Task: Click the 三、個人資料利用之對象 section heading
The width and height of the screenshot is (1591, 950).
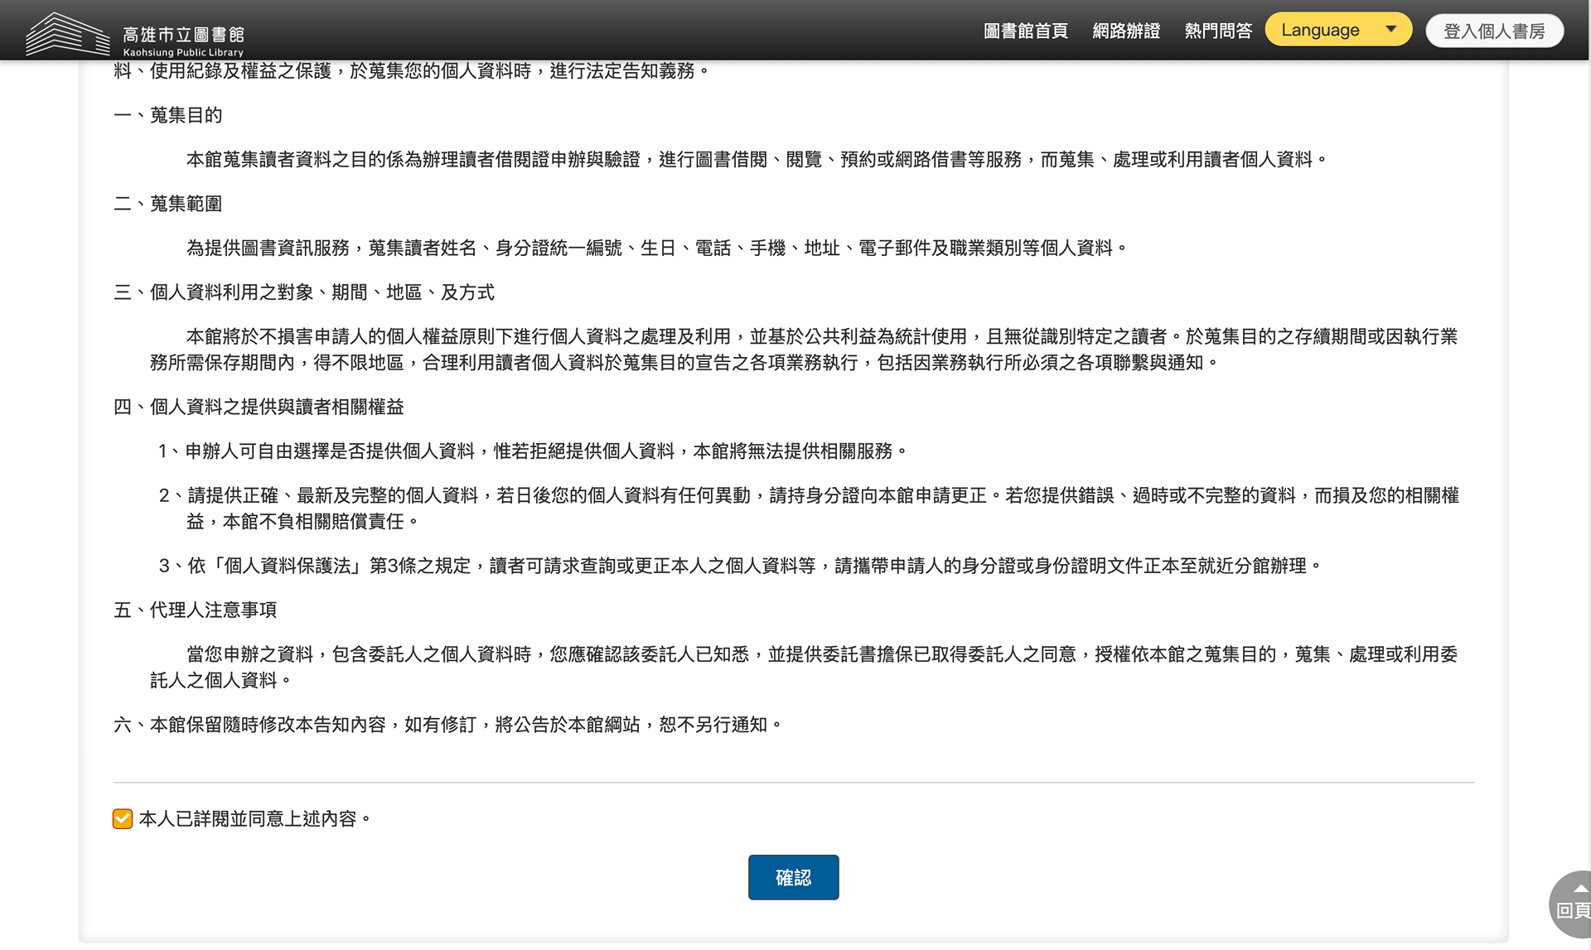Action: click(303, 292)
